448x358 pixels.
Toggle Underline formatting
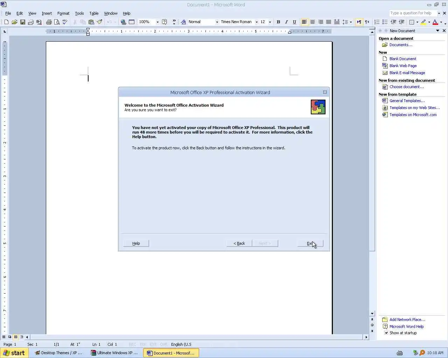(294, 22)
